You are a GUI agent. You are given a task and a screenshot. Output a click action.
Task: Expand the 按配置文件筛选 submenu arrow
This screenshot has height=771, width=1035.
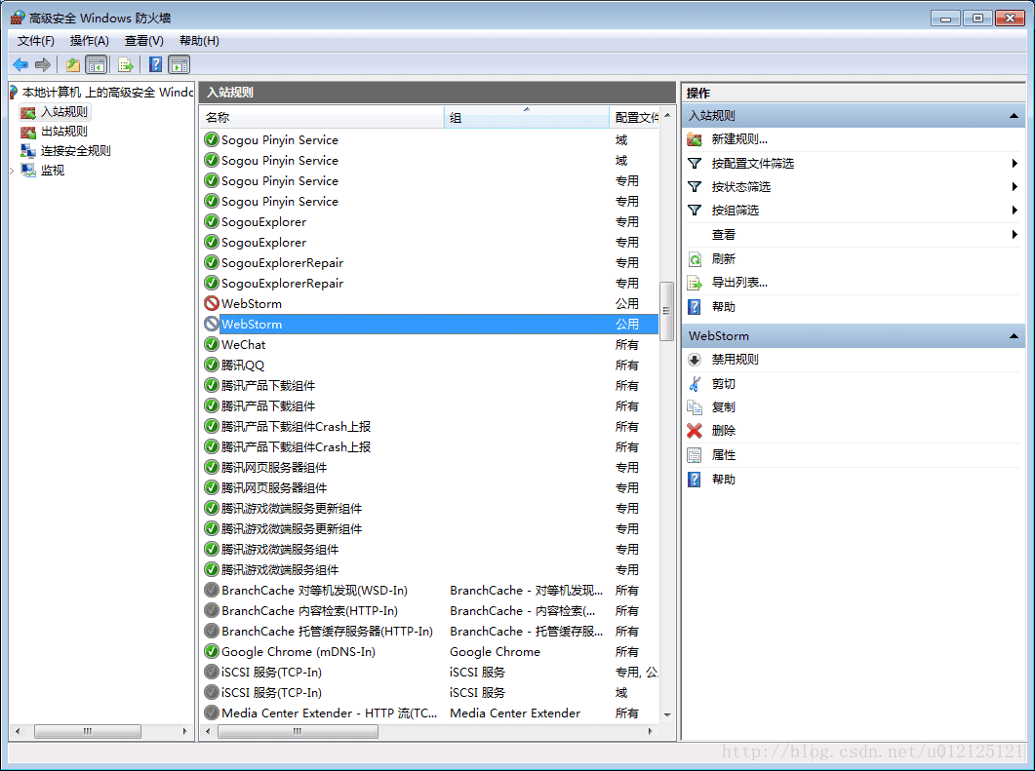point(1015,164)
